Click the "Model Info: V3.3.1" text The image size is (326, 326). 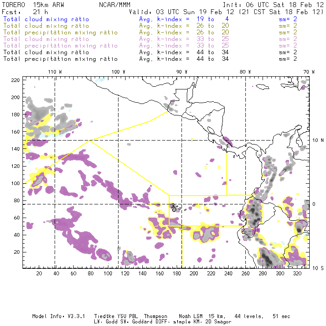(59, 316)
